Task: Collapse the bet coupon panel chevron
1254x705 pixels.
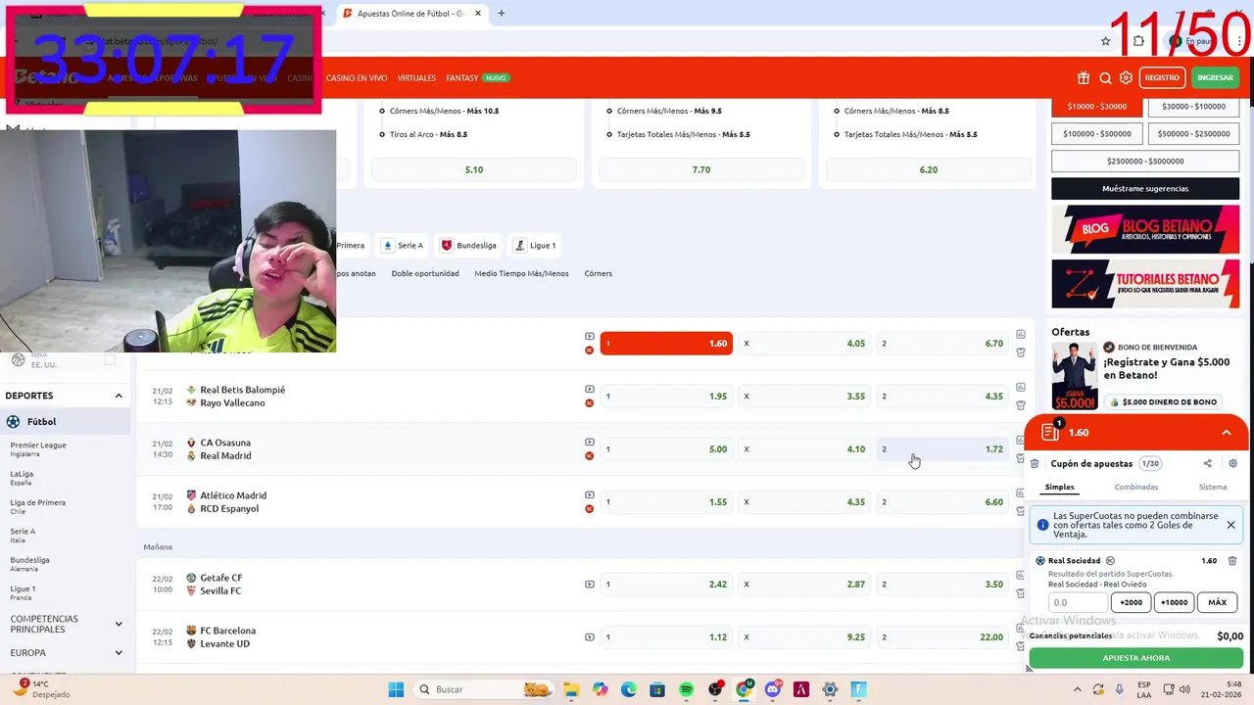Action: [x=1226, y=432]
